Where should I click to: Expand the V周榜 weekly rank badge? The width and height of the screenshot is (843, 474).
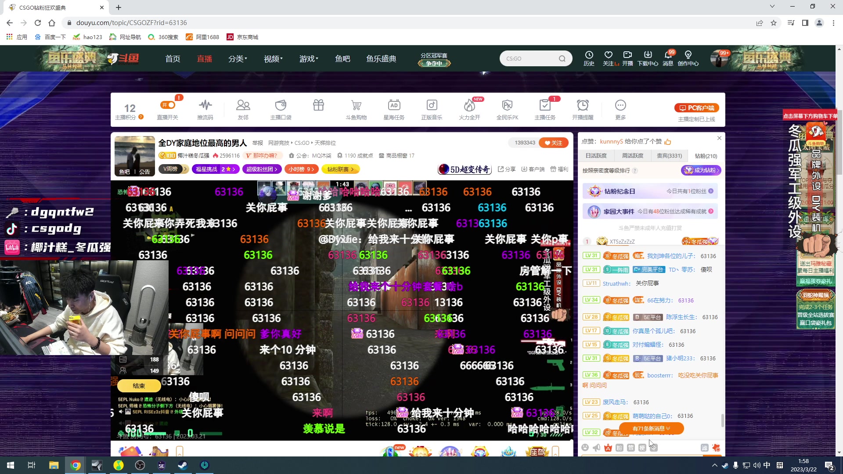[173, 169]
